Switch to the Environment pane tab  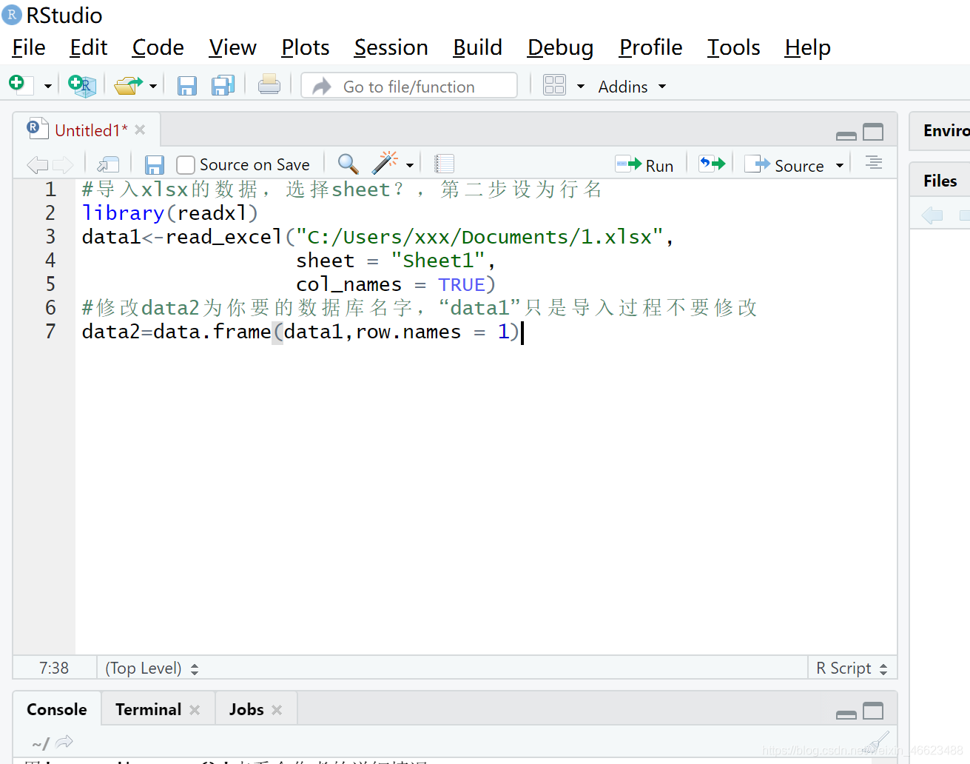[946, 130]
